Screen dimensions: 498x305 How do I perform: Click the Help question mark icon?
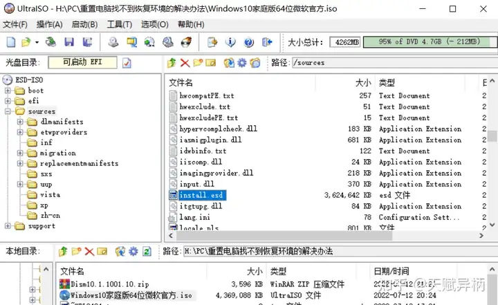click(249, 42)
